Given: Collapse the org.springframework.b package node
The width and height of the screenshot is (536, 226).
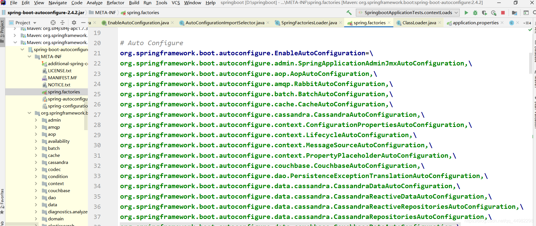Looking at the screenshot, I should [x=29, y=113].
